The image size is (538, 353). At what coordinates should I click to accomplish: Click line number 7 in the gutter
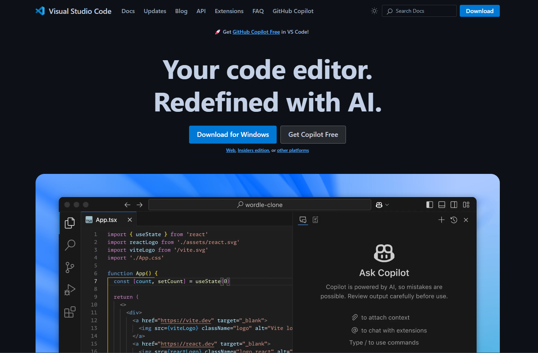pyautogui.click(x=95, y=281)
